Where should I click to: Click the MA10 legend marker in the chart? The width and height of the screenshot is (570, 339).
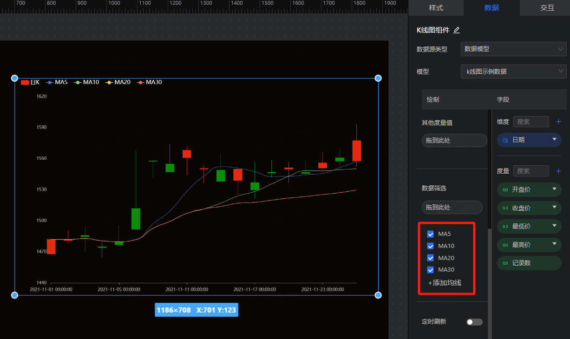(78, 82)
